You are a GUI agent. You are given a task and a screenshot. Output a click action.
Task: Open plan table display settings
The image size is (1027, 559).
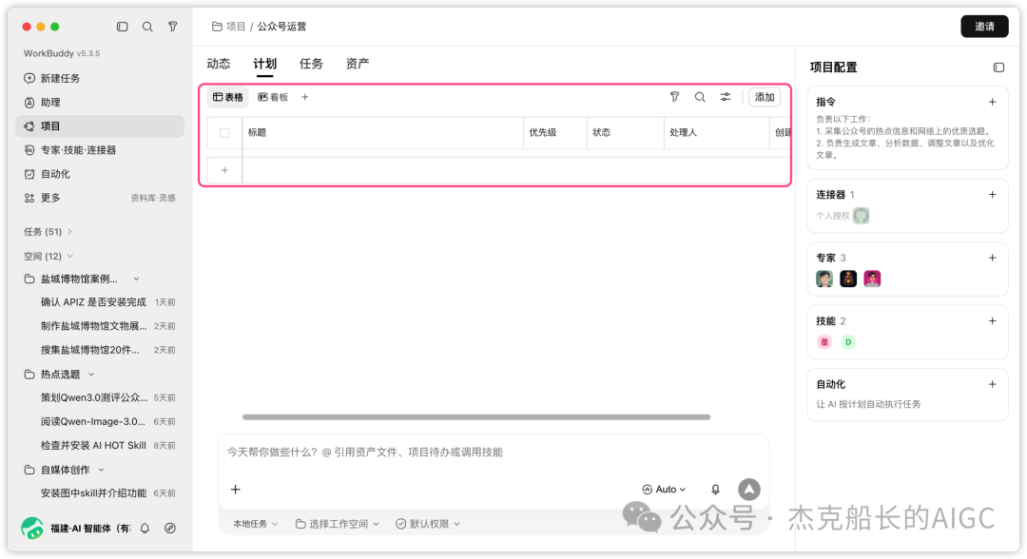click(x=725, y=97)
